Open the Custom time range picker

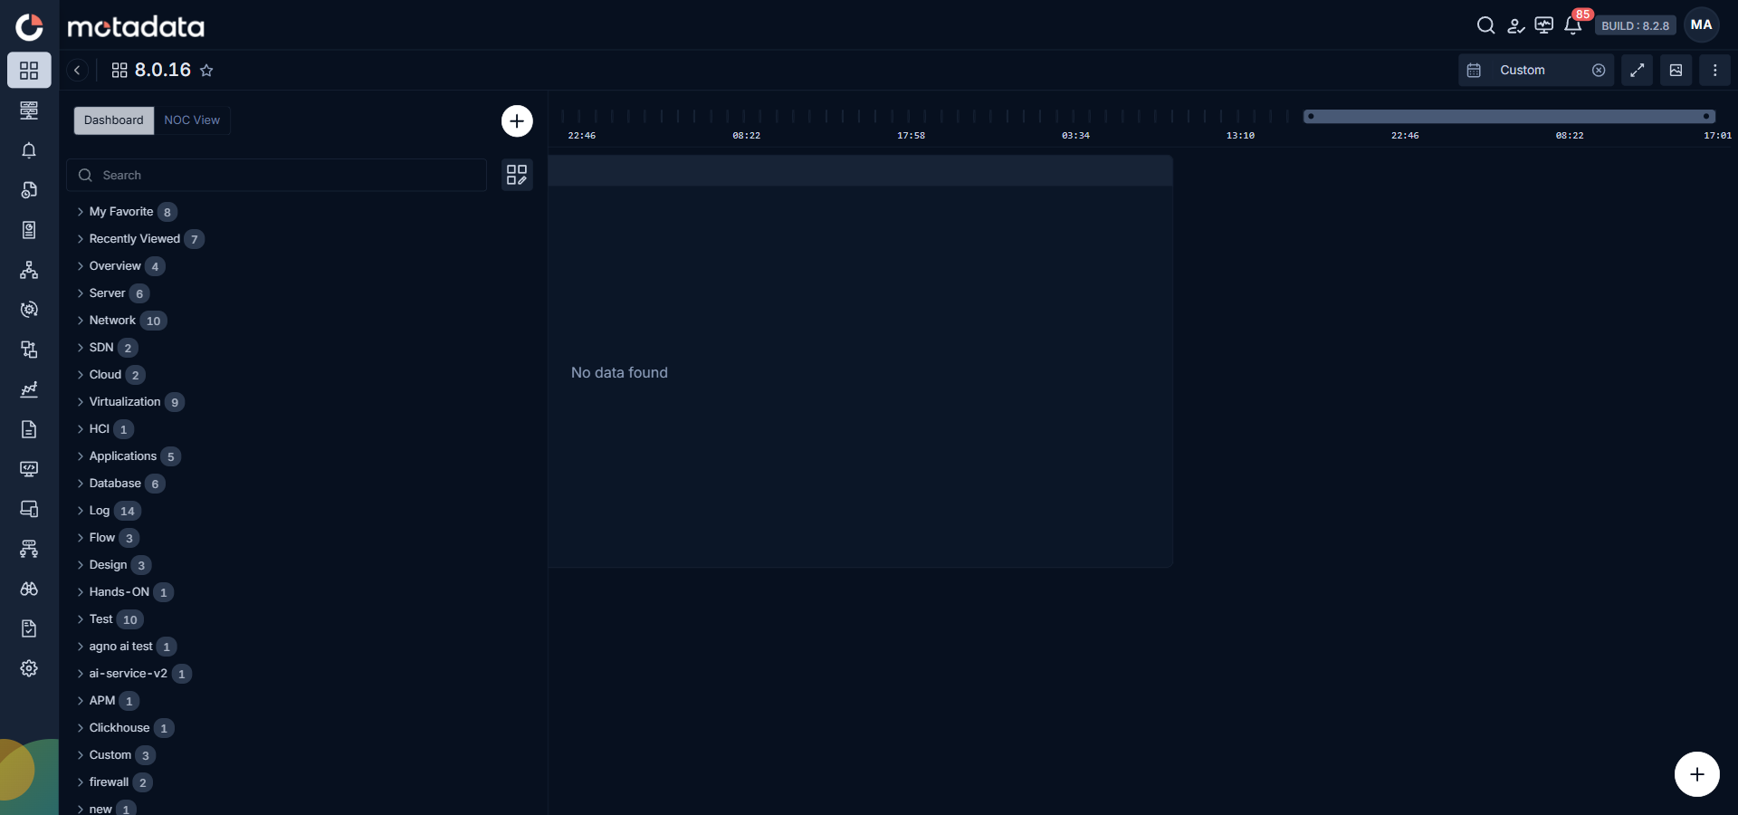1535,70
